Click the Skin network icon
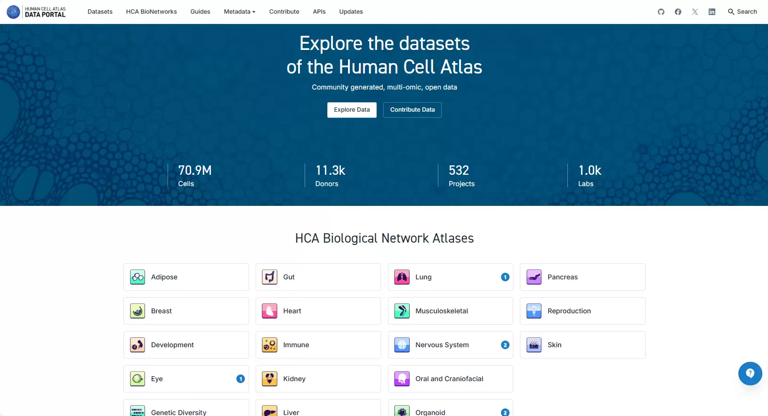This screenshot has width=768, height=416. 534,345
